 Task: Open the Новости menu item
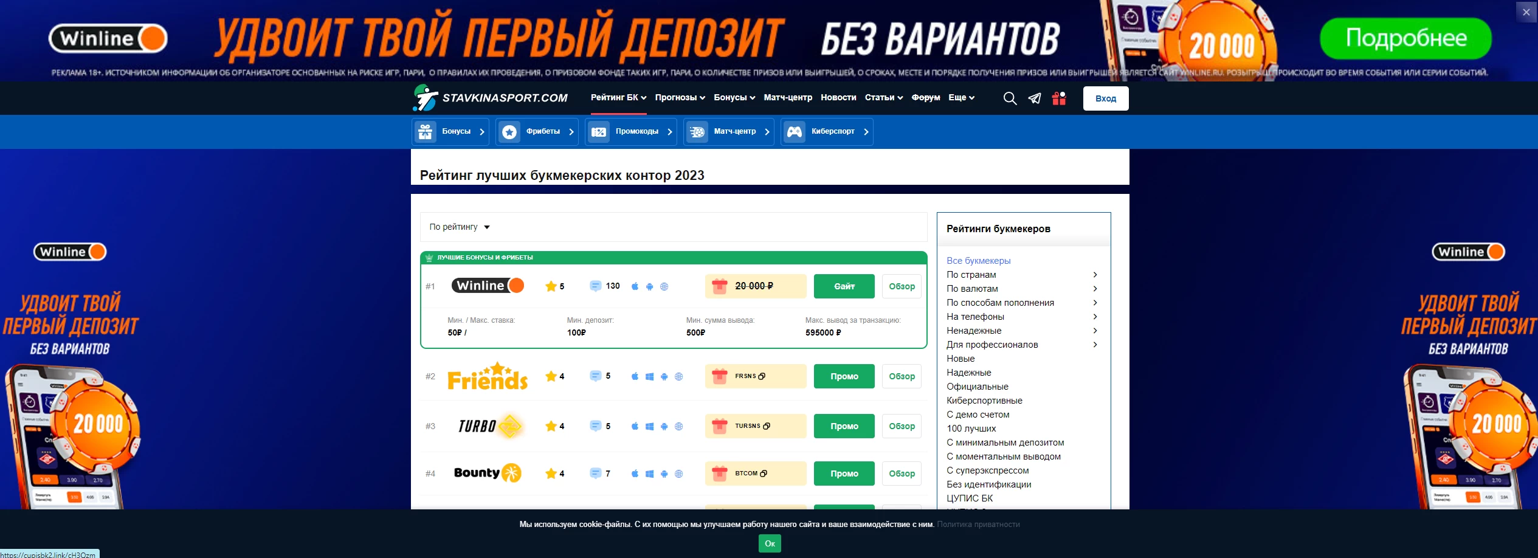pos(838,97)
